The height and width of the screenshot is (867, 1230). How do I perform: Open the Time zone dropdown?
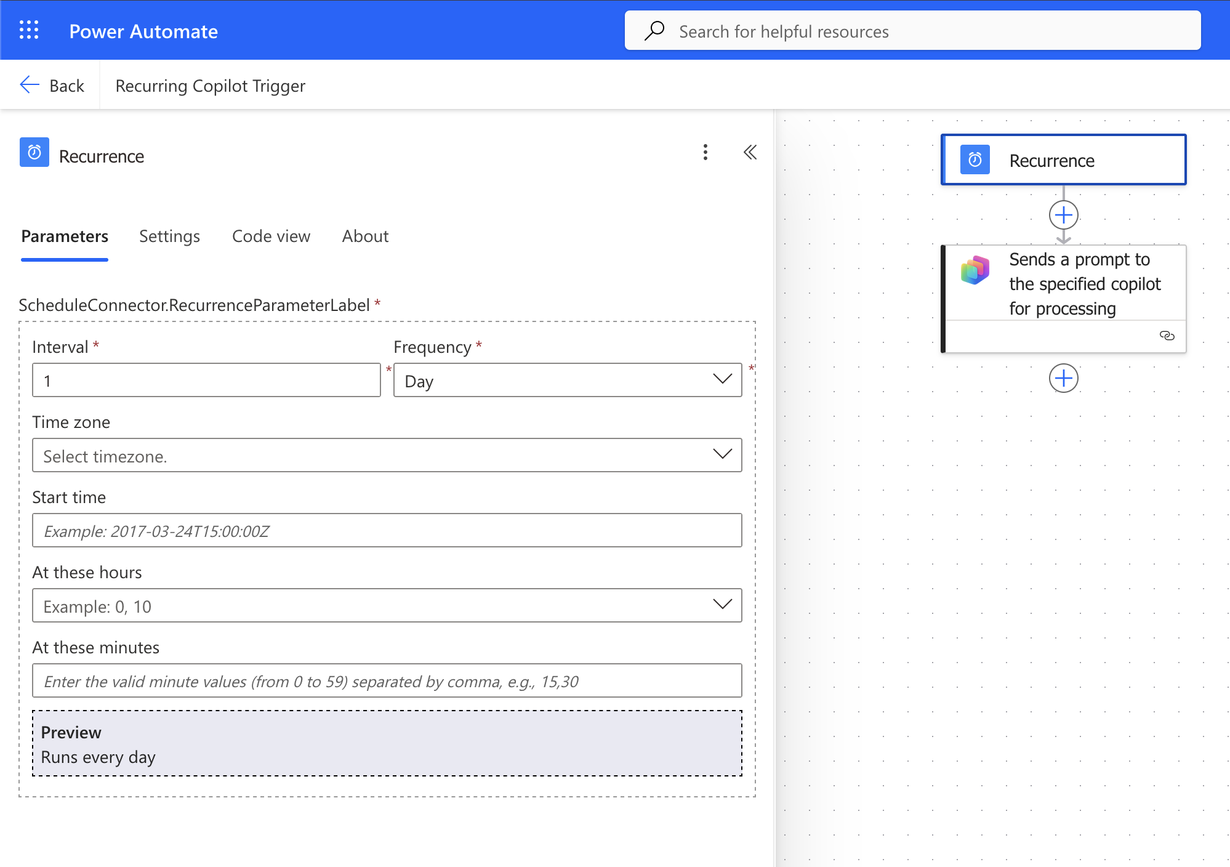point(387,455)
